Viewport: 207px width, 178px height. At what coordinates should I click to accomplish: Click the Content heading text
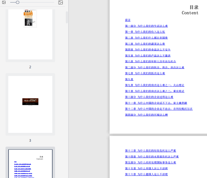click(x=190, y=13)
